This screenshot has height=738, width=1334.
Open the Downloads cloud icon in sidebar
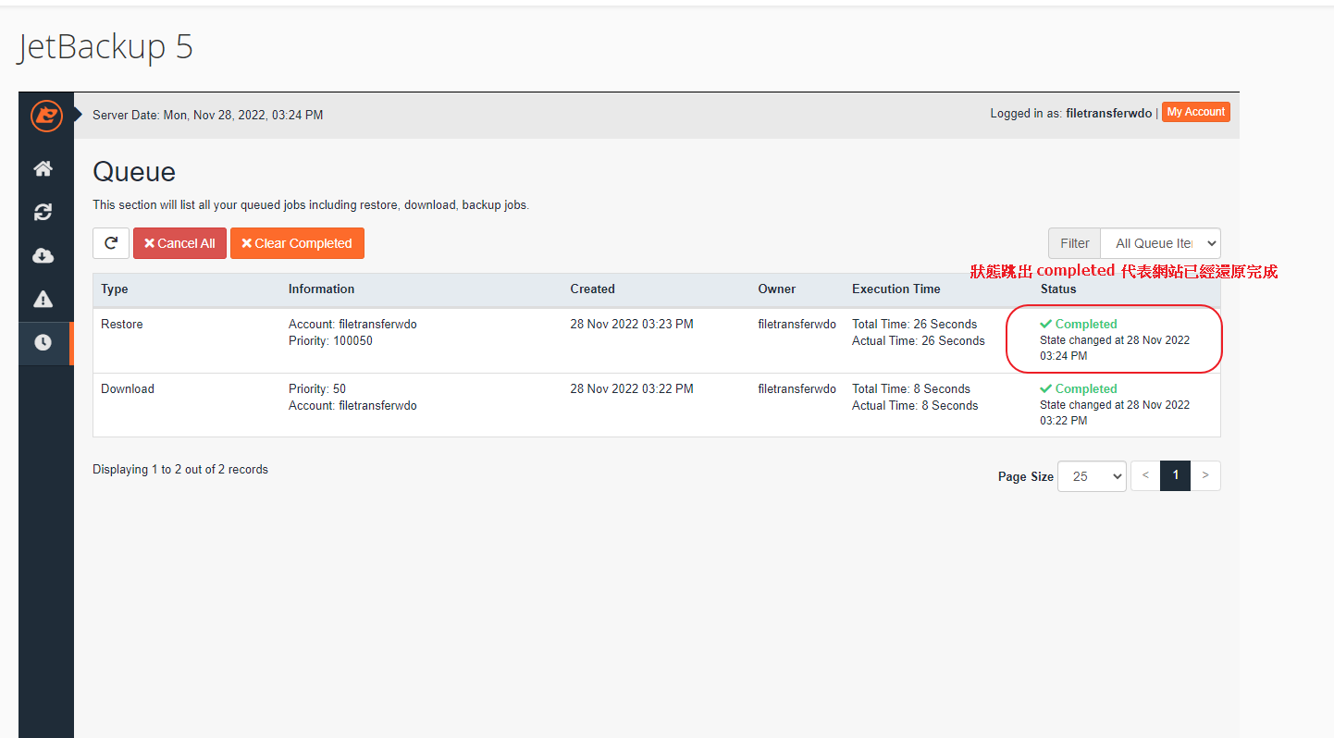pos(43,255)
